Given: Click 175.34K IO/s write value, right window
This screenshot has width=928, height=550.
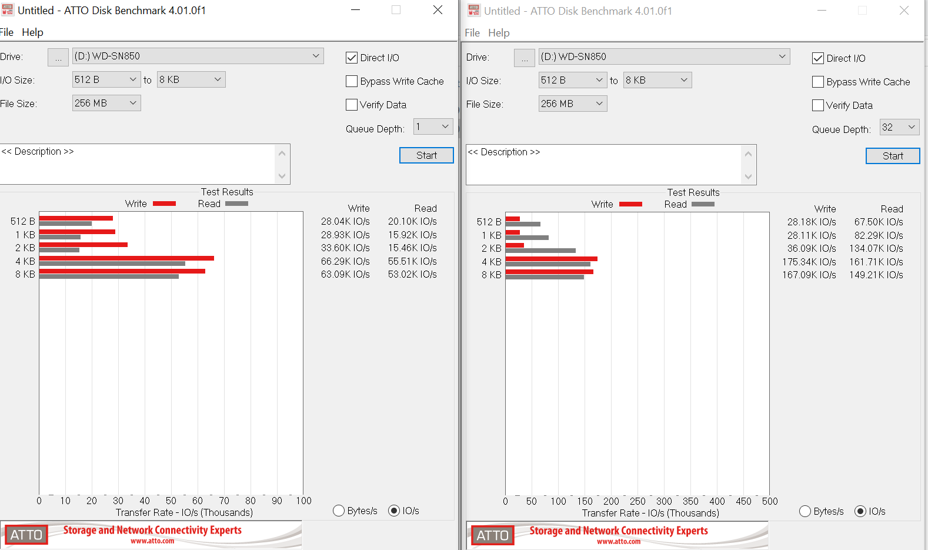Looking at the screenshot, I should [809, 262].
